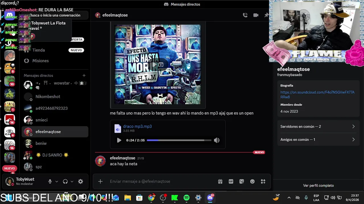The height and width of the screenshot is (204, 364).
Task: Open the Tienda section
Action: (x=55, y=50)
